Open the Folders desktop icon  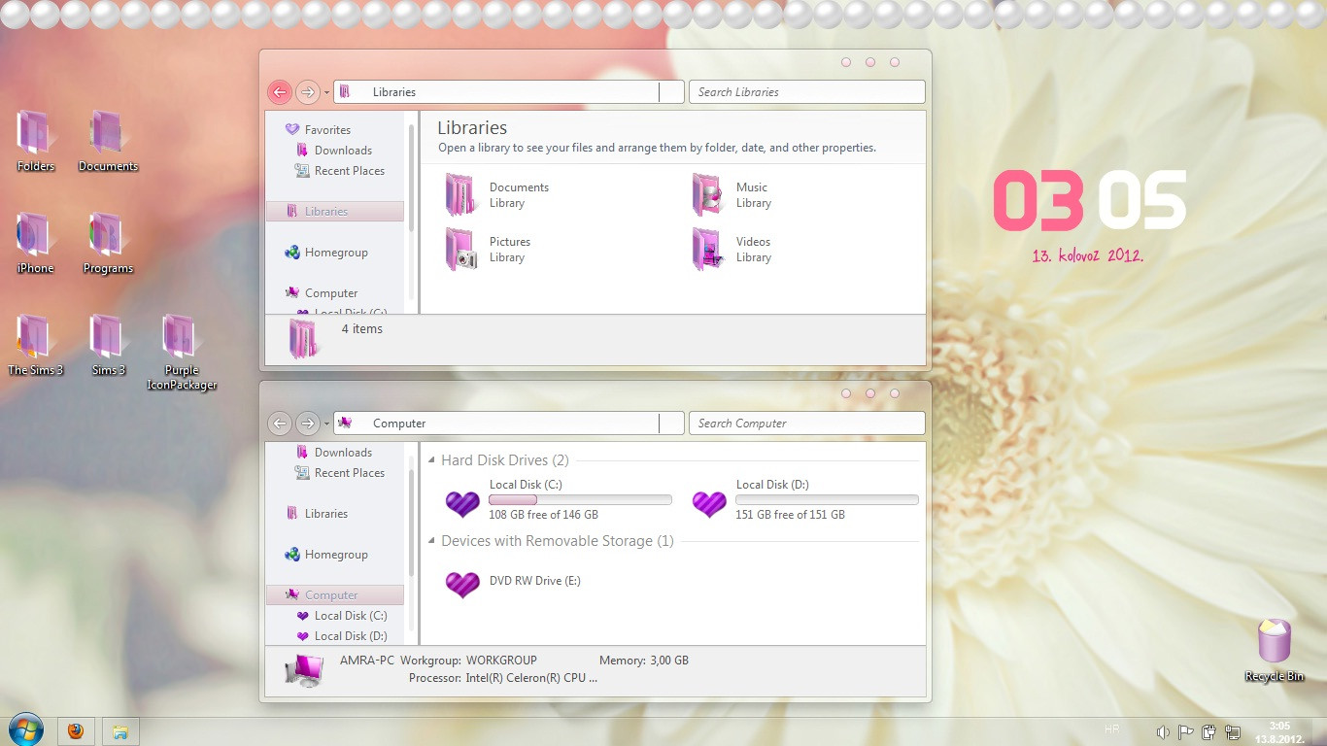pyautogui.click(x=36, y=142)
